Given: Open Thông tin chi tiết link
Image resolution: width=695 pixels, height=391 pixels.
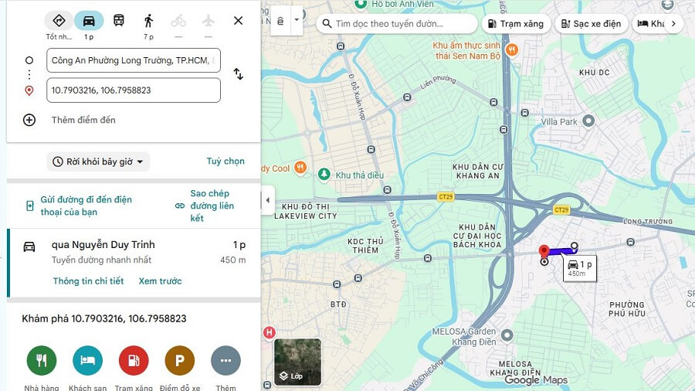Looking at the screenshot, I should 88,281.
